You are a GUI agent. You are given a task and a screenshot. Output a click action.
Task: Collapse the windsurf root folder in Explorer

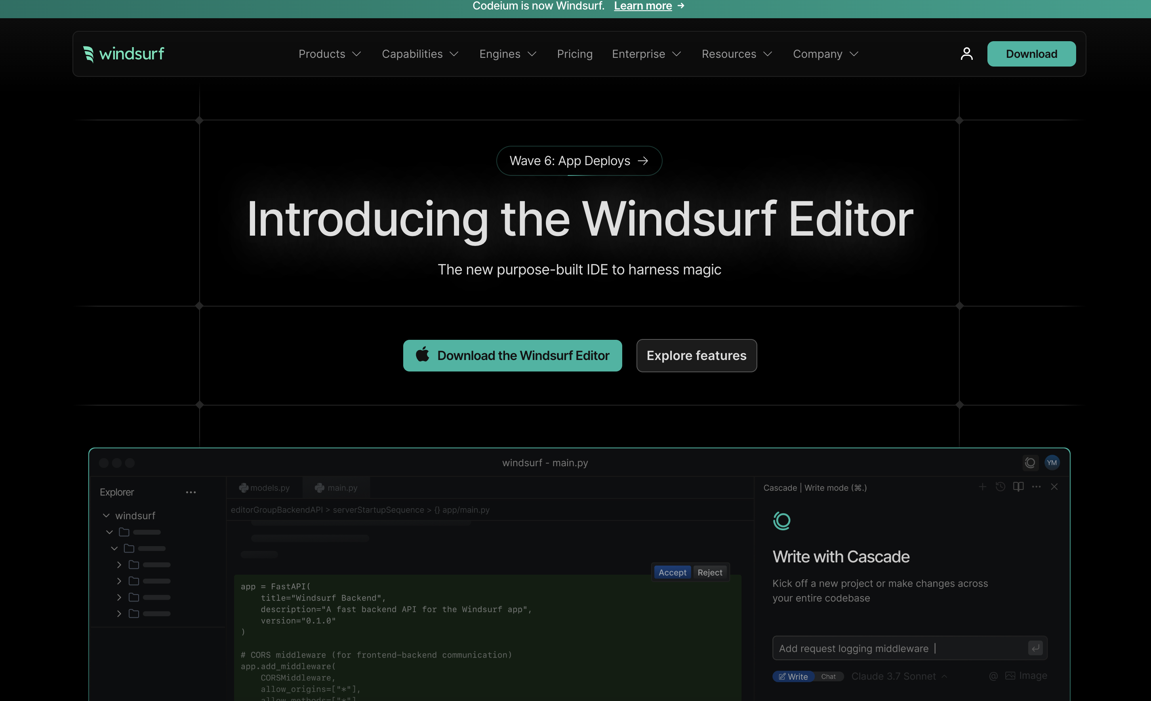[x=106, y=516]
